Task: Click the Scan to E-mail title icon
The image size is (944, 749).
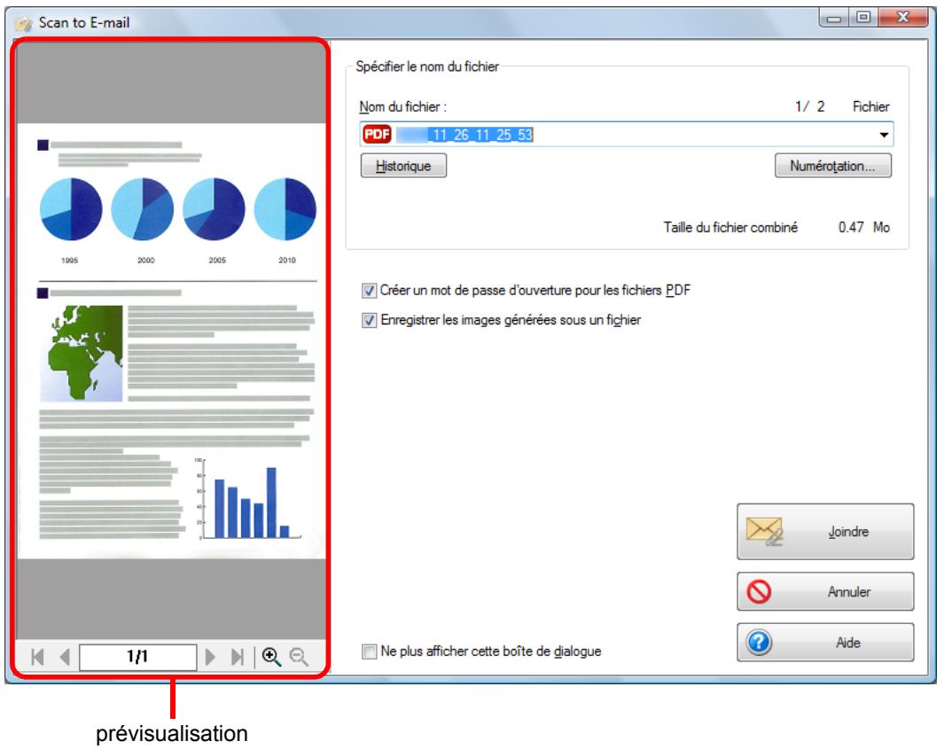Action: tap(23, 23)
